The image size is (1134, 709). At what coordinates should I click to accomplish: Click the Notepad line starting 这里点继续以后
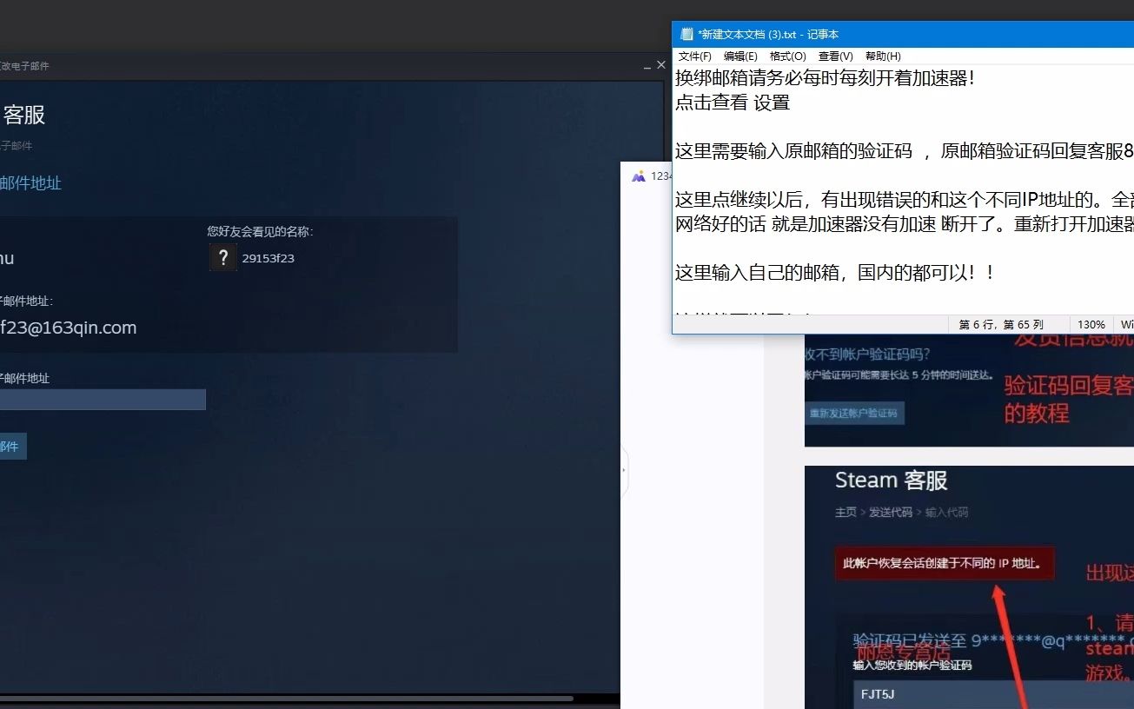coord(905,201)
